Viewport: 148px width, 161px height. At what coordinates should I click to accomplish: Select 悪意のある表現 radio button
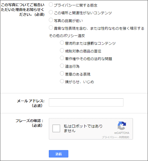tap(62, 73)
